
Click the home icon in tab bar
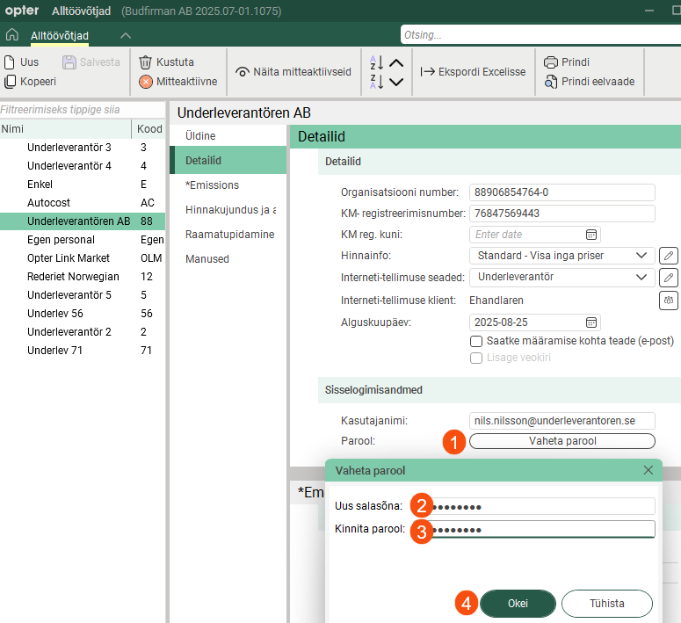[x=12, y=35]
